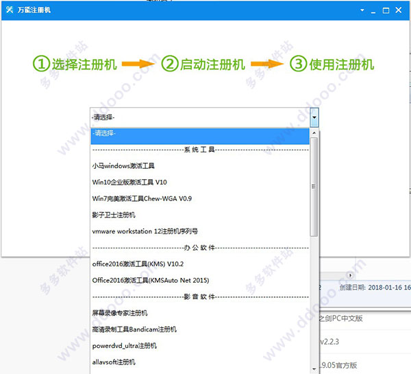Select powerdvd_ultra注册机 entry
411x374 pixels.
[200, 346]
